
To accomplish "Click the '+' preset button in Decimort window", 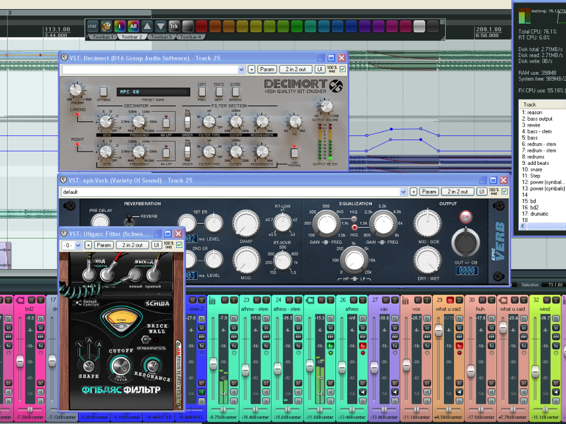I will 252,69.
